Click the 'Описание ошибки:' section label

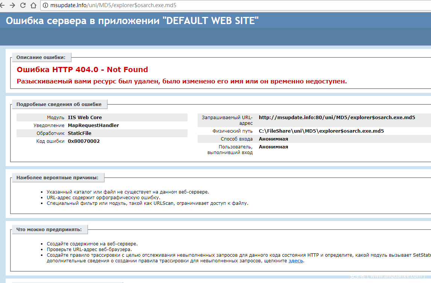click(x=41, y=58)
